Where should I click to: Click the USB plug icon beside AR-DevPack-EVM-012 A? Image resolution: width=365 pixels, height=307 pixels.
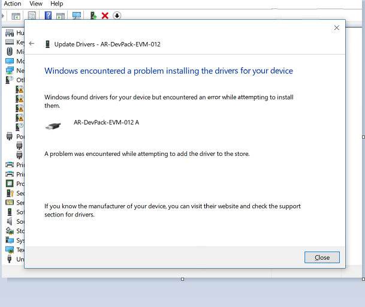tap(53, 127)
